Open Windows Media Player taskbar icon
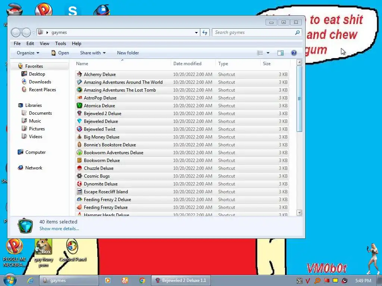The height and width of the screenshot is (286, 382). pyautogui.click(x=107, y=280)
